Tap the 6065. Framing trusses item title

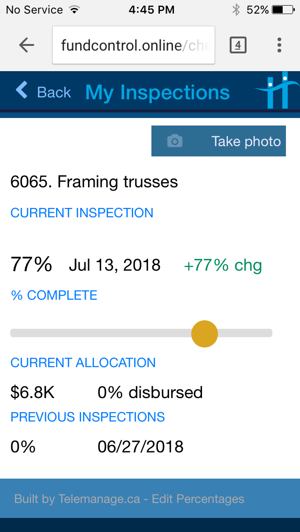(x=94, y=182)
